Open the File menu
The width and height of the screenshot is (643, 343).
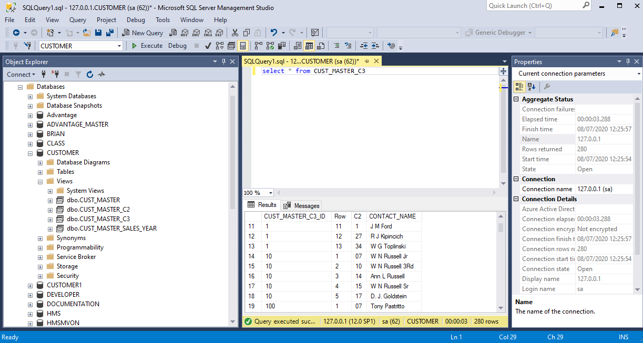[9, 20]
